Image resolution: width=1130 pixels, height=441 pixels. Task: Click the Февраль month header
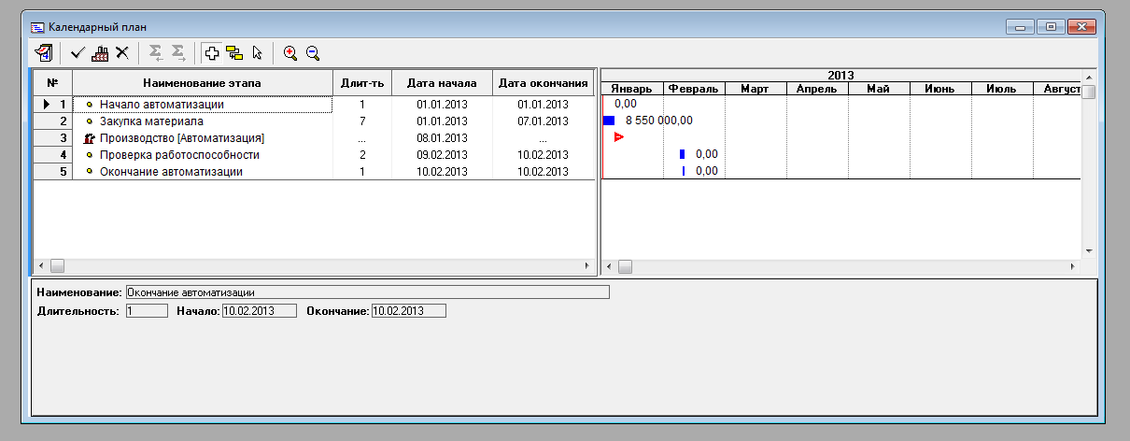pyautogui.click(x=694, y=89)
